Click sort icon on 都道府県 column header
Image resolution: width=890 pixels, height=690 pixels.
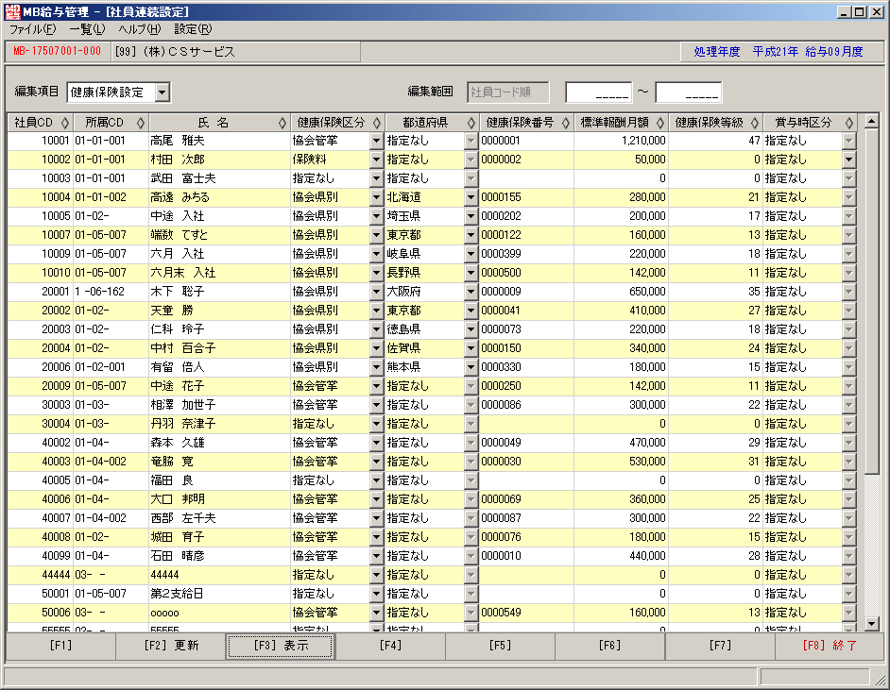click(x=471, y=123)
